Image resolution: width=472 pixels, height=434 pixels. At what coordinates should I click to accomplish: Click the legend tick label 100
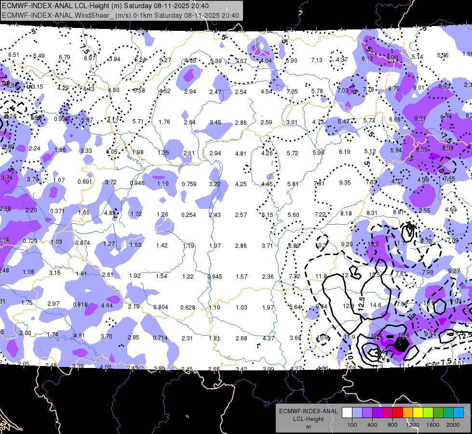(352, 425)
